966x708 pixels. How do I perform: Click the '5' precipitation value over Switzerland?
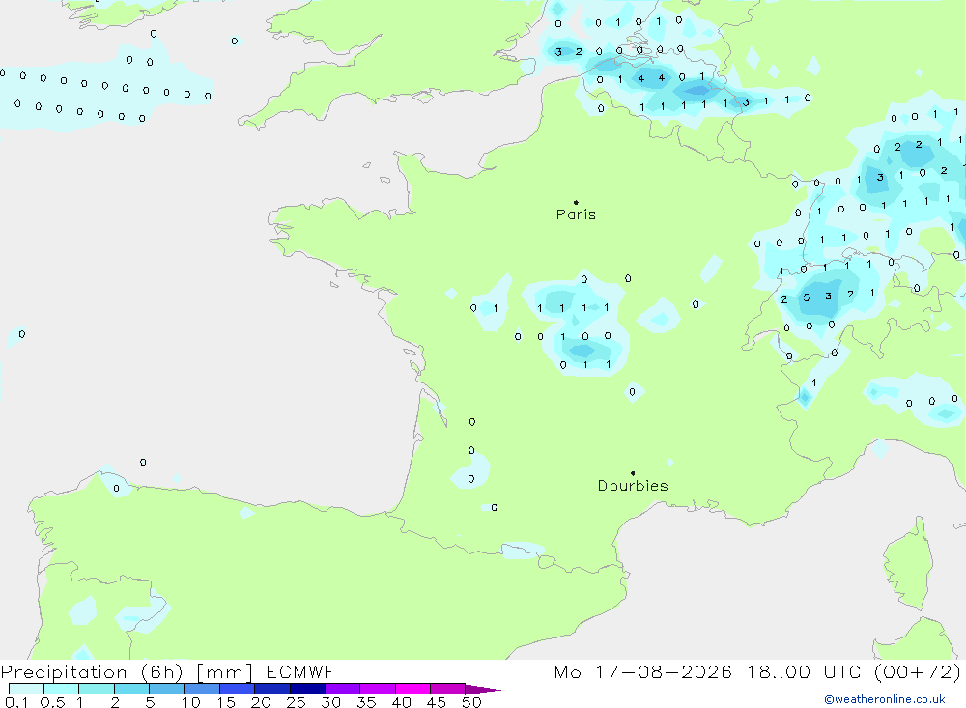pyautogui.click(x=806, y=297)
